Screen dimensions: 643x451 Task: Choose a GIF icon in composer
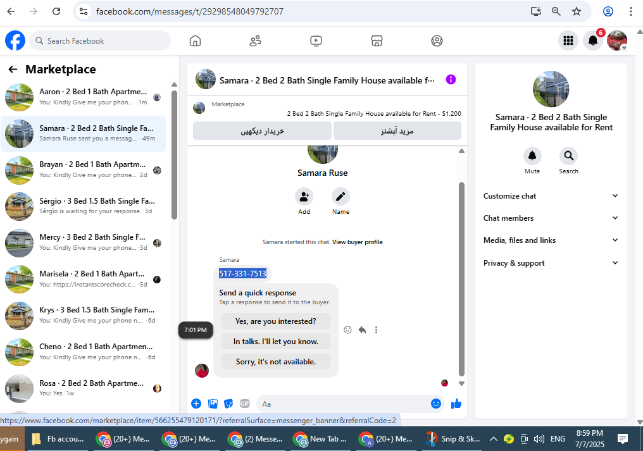[244, 404]
